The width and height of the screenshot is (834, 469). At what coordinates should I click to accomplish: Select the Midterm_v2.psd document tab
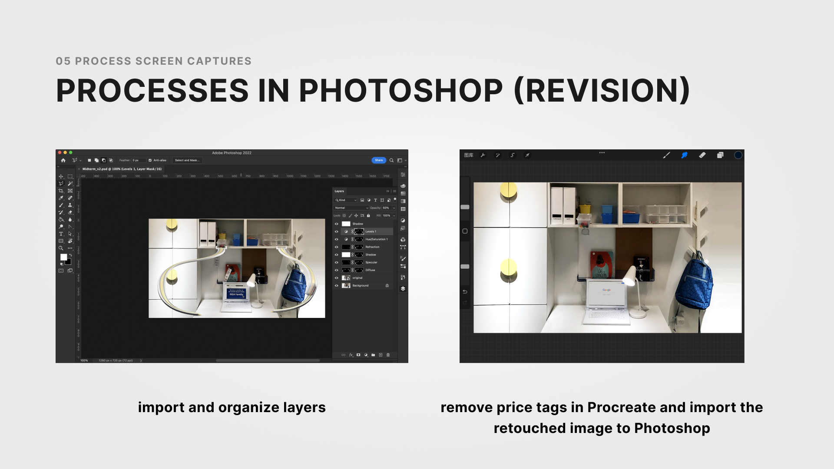[122, 169]
